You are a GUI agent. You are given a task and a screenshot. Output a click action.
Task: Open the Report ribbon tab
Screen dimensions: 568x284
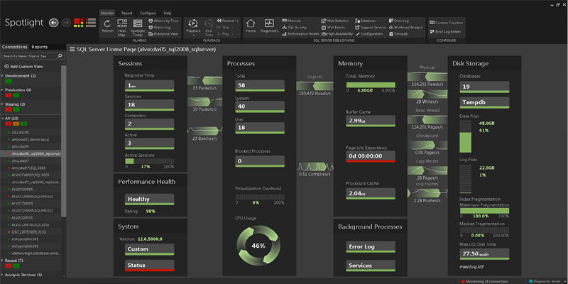coord(127,13)
